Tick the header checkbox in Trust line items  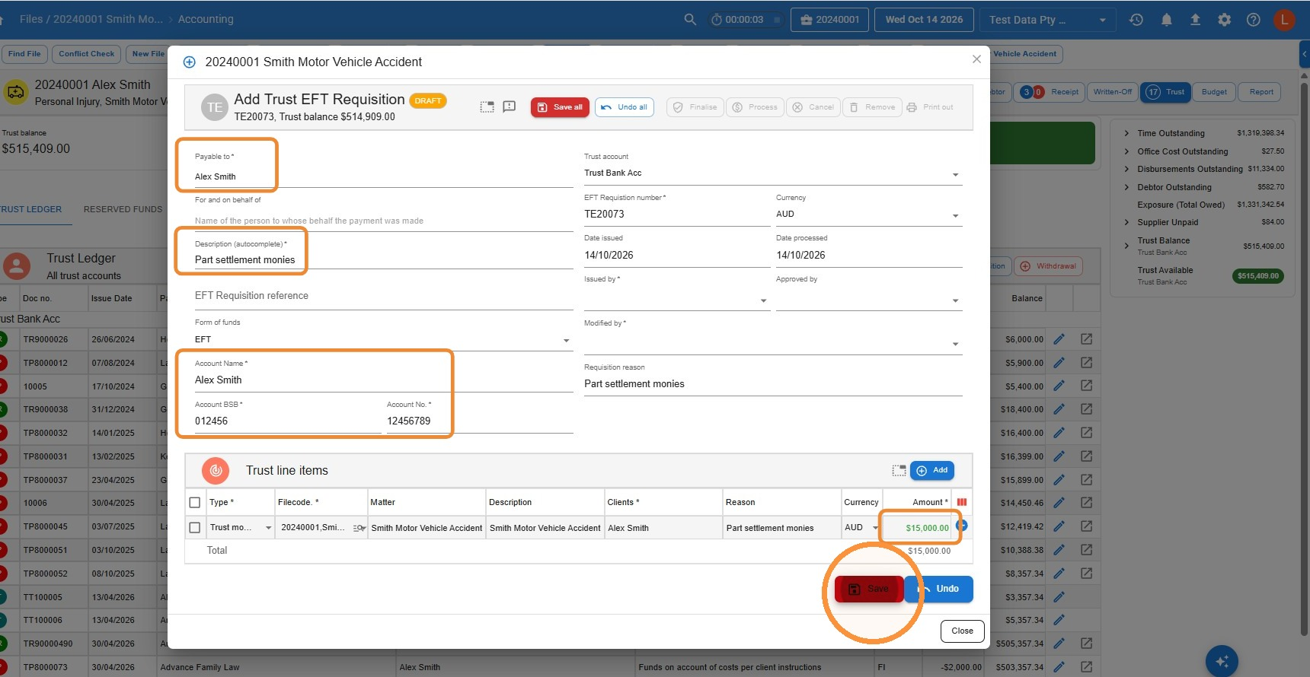pyautogui.click(x=195, y=503)
